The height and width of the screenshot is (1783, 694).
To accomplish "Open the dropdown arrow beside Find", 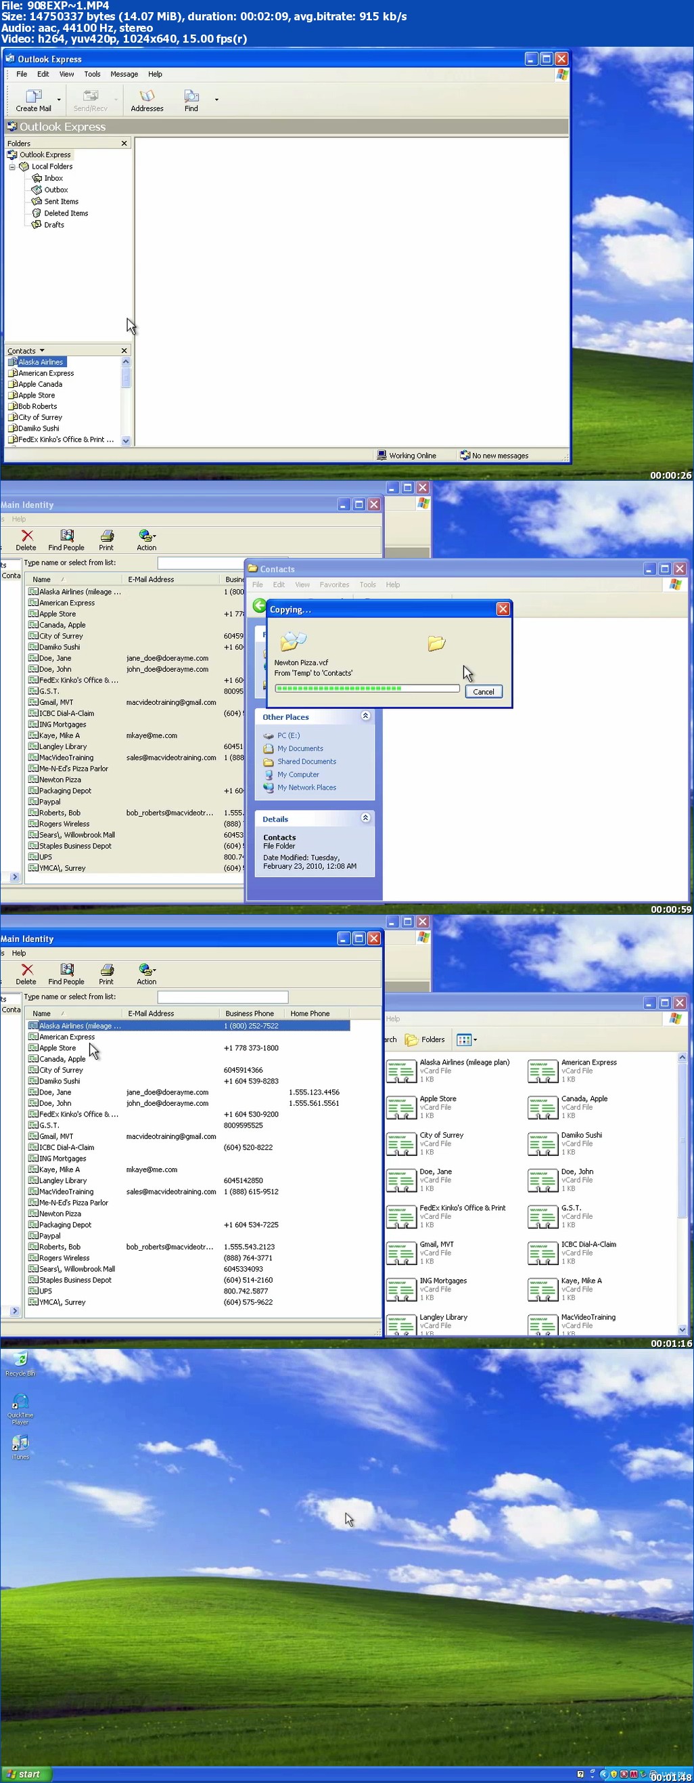I will [x=216, y=100].
